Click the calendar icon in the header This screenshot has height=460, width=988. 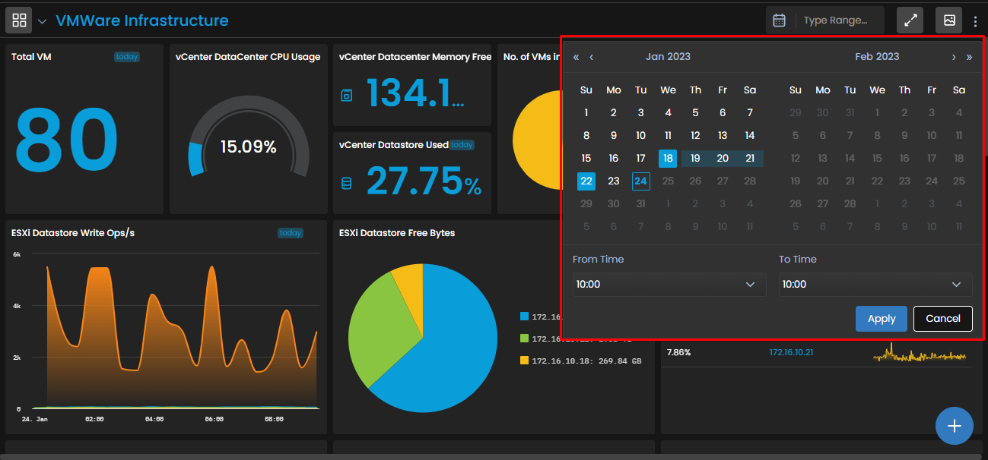click(x=779, y=20)
